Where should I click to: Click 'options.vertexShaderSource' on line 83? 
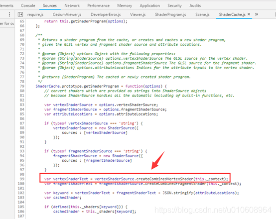coord(128,105)
